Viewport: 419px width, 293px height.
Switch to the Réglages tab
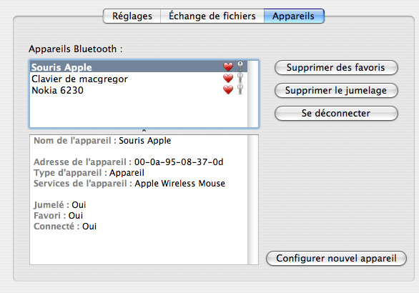(x=132, y=16)
